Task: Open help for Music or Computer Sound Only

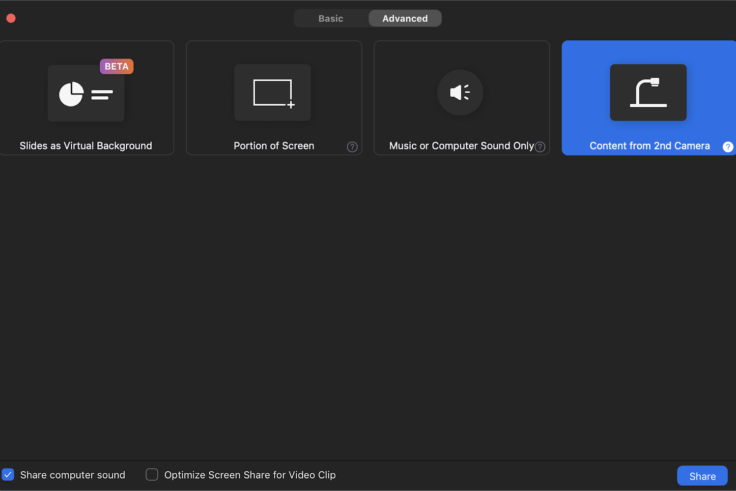Action: 540,147
